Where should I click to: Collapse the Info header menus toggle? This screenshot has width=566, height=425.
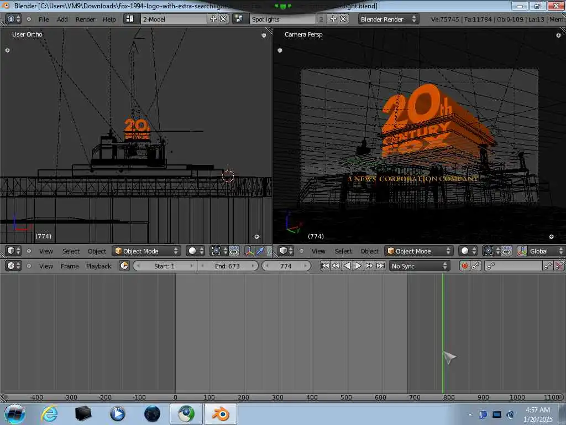coord(29,19)
